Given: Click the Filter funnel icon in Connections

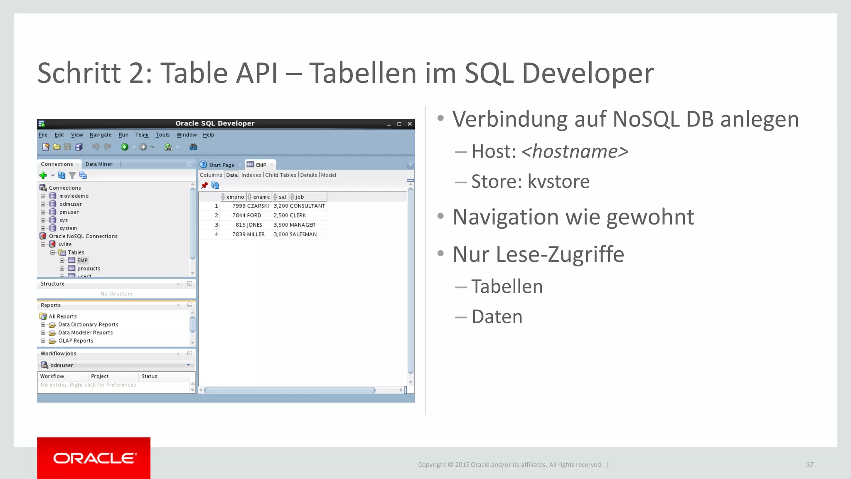Looking at the screenshot, I should pos(72,175).
